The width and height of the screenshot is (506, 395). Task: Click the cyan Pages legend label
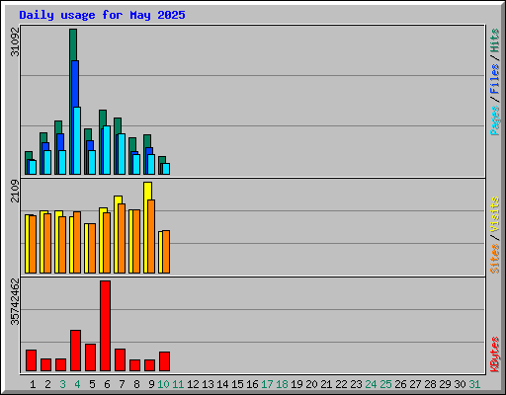tap(494, 120)
